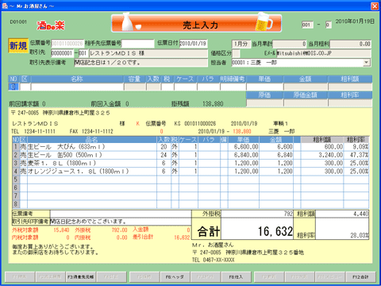Click the 伝票備考 input field
The image size is (381, 286).
tap(121, 214)
